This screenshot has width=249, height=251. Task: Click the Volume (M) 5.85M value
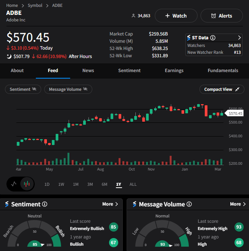pos(162,41)
